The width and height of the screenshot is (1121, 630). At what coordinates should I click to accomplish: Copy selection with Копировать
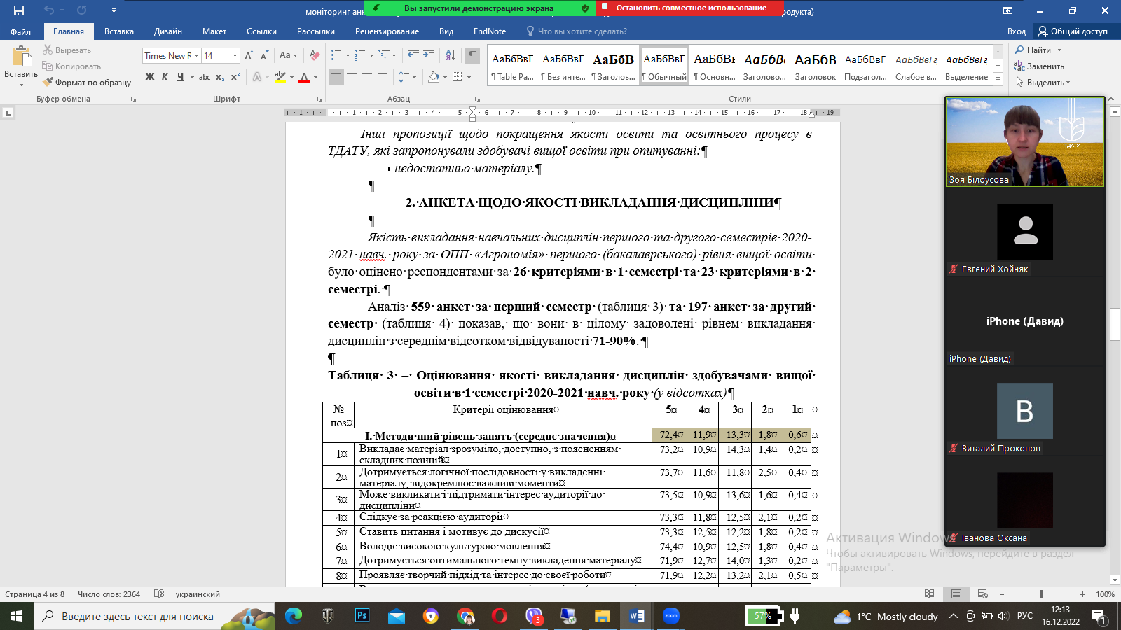[x=71, y=66]
